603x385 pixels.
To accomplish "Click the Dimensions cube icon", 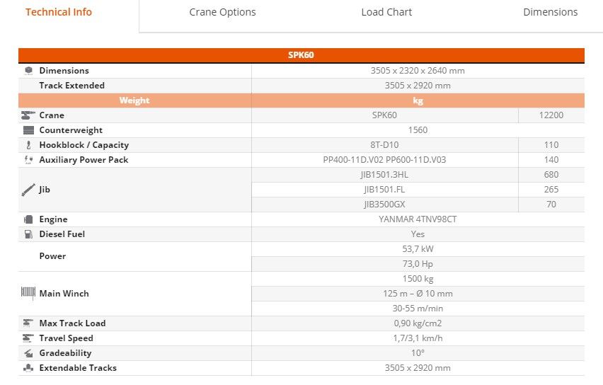I will (28, 71).
